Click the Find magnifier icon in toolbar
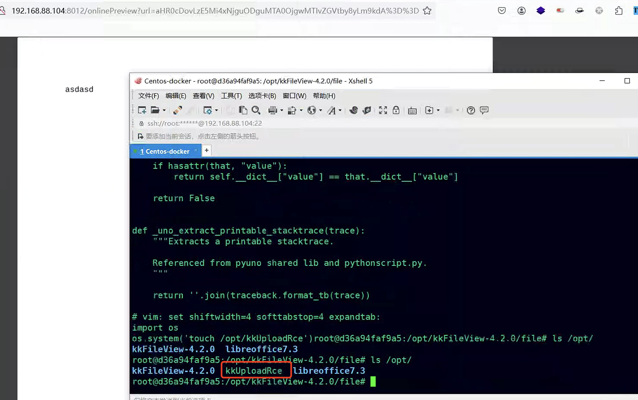638x400 pixels. [x=256, y=110]
